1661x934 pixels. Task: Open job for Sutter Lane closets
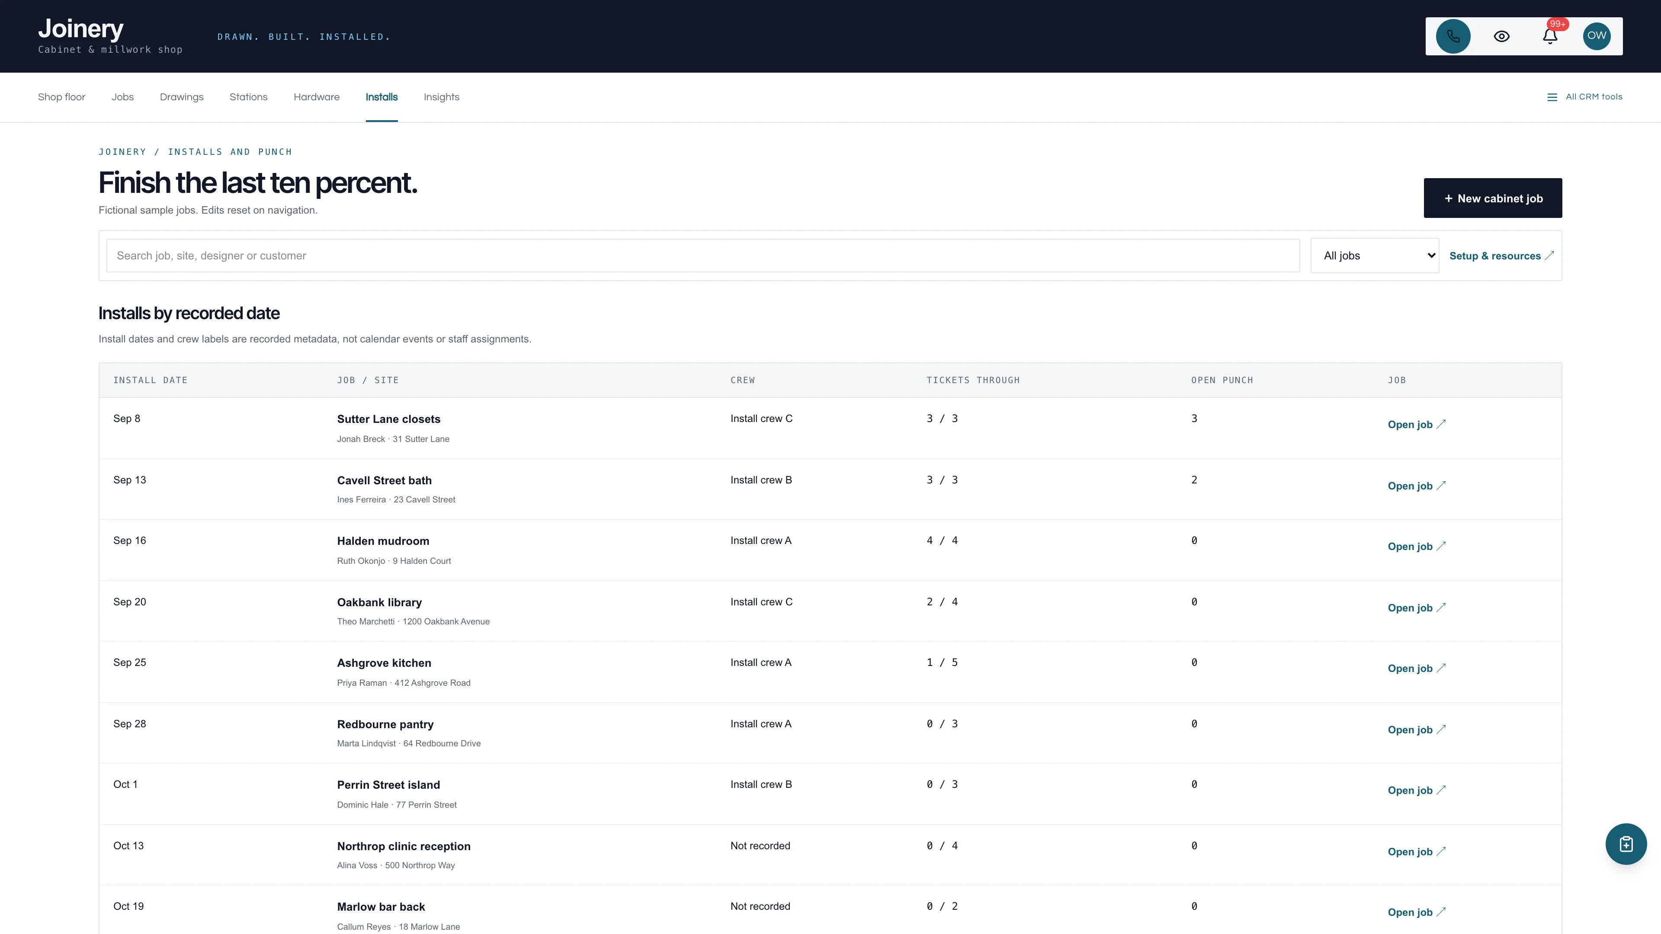(1416, 424)
